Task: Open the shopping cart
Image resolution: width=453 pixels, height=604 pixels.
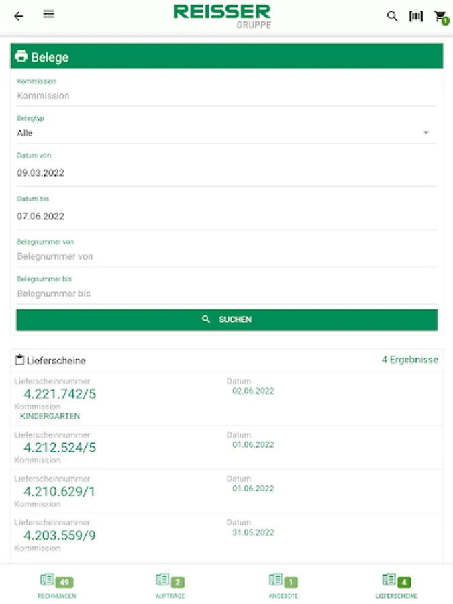Action: coord(440,17)
